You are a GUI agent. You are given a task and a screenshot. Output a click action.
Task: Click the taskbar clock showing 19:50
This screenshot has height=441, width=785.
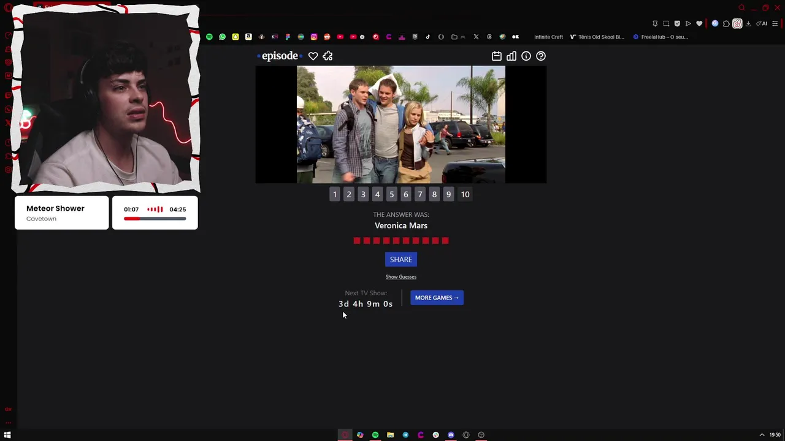(x=775, y=435)
